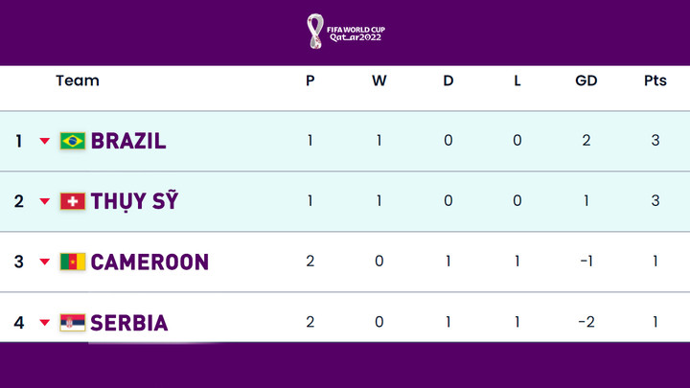The height and width of the screenshot is (388, 690).
Task: Click the Team column header
Action: pyautogui.click(x=78, y=80)
